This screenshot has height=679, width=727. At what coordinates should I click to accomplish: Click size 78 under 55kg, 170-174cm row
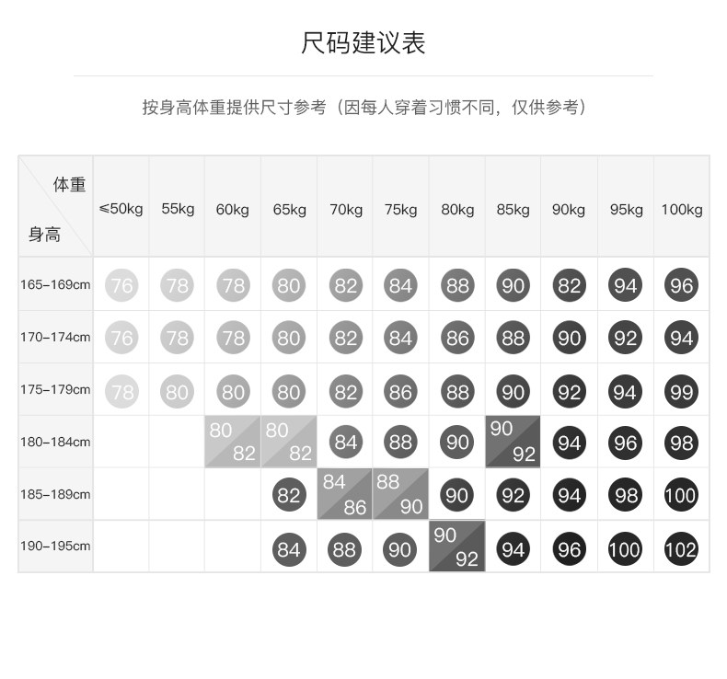(177, 338)
